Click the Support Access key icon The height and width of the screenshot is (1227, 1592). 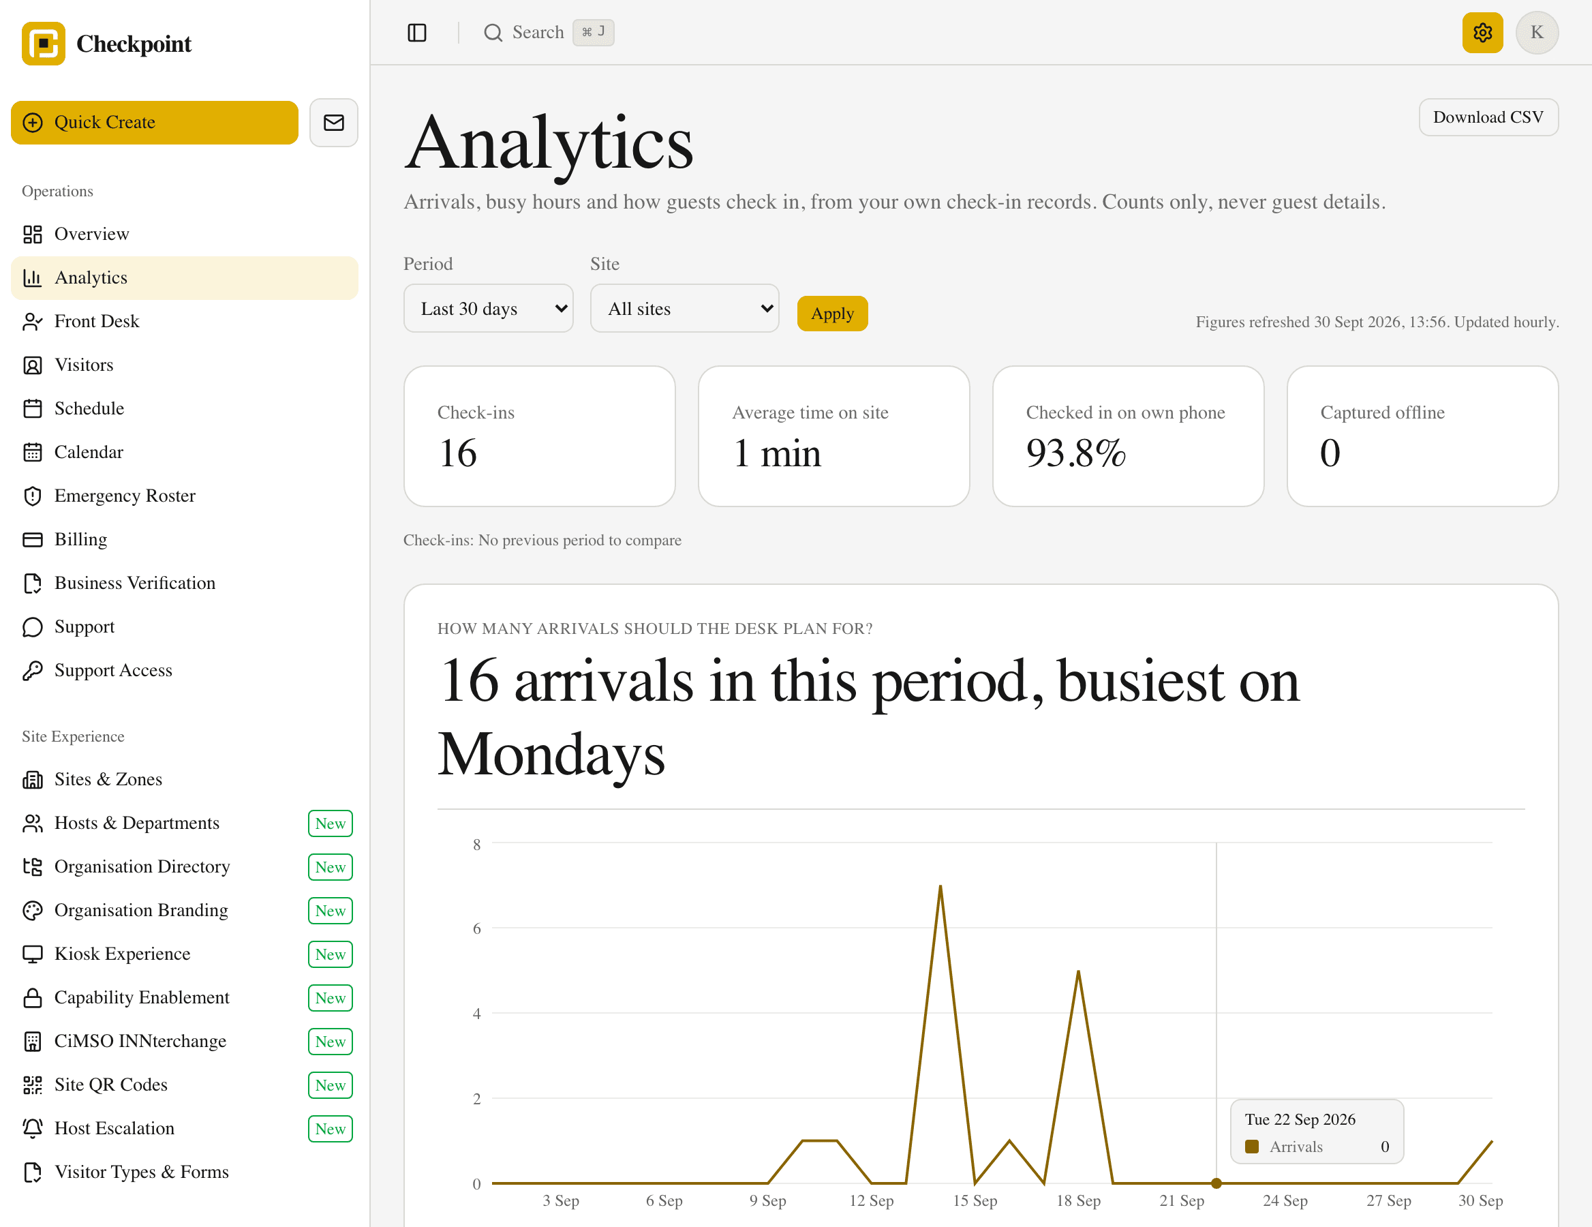(x=33, y=671)
